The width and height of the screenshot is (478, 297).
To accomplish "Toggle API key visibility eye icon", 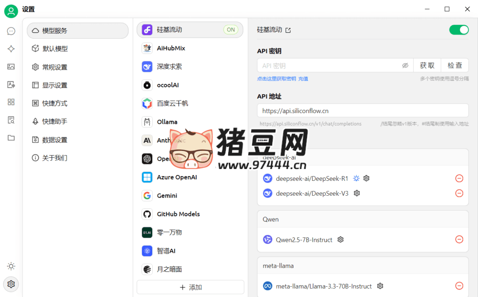I will (405, 65).
